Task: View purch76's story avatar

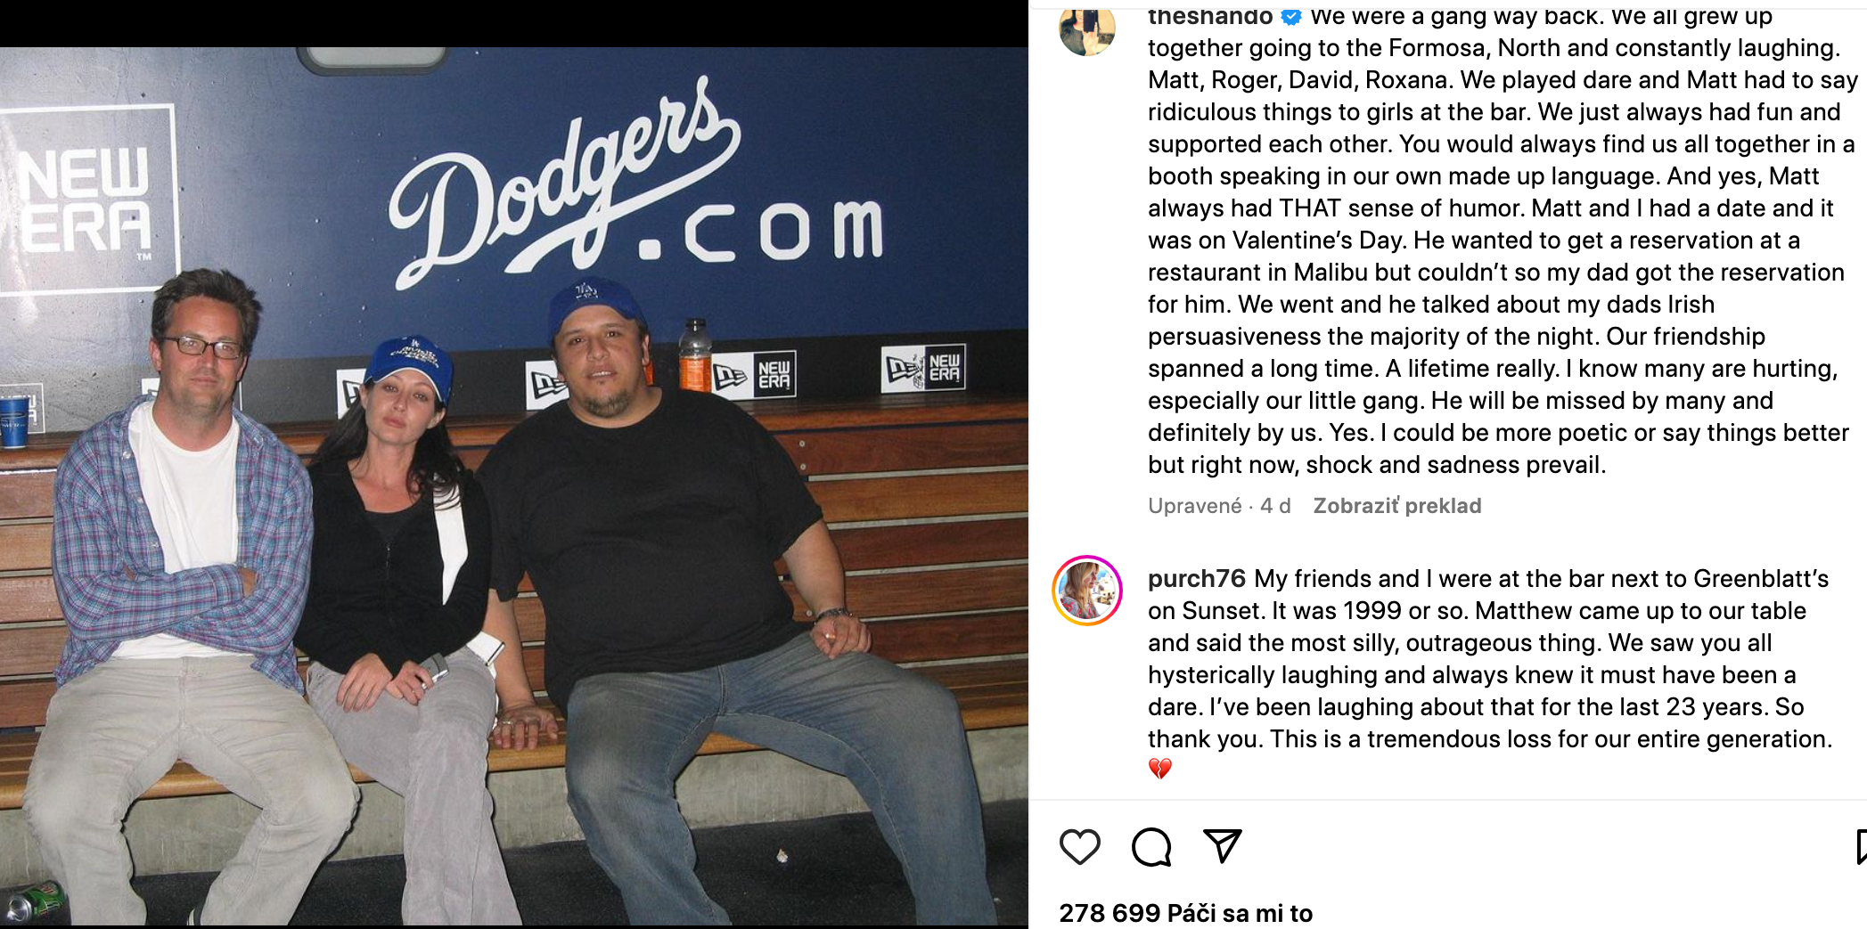Action: point(1087,591)
